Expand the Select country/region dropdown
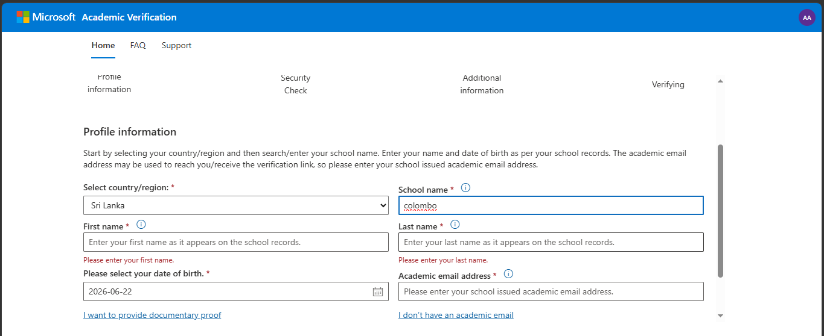824x336 pixels. [236, 205]
